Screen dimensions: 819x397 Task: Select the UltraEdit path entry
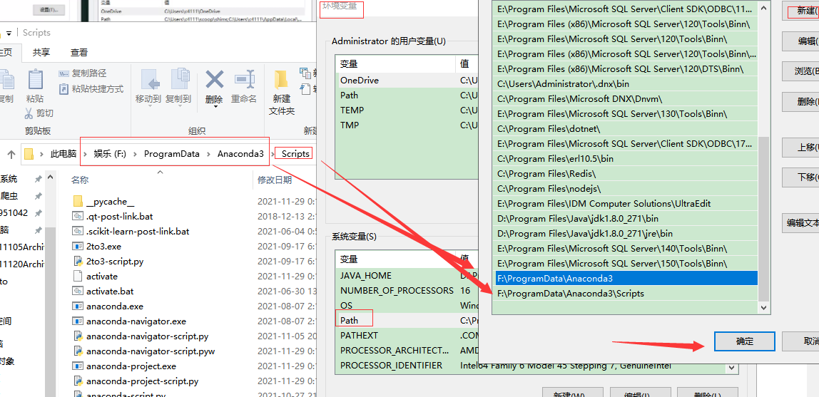pyautogui.click(x=626, y=203)
